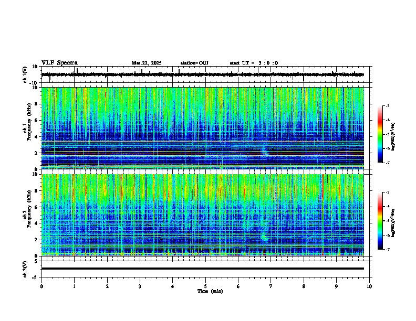Click the "VLF Spectra" title
Viewport: 416px width, 321px height.
click(59, 63)
